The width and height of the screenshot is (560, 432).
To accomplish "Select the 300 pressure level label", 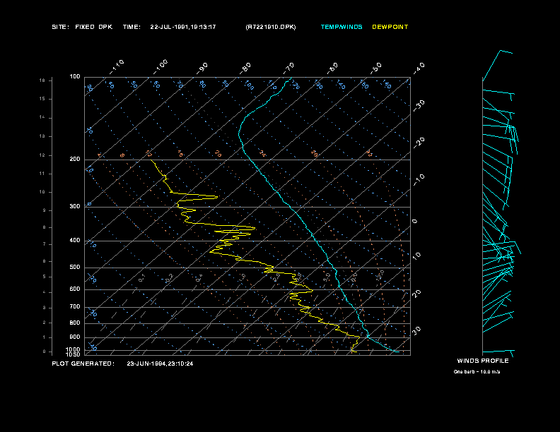I will click(75, 207).
